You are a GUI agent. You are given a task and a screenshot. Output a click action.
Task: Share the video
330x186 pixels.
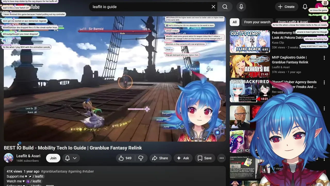pos(160,158)
